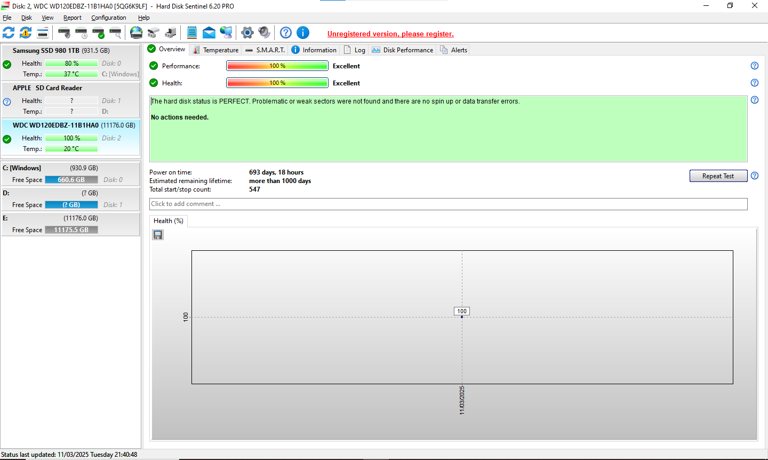Click the total start/stop count value 547

click(x=254, y=189)
